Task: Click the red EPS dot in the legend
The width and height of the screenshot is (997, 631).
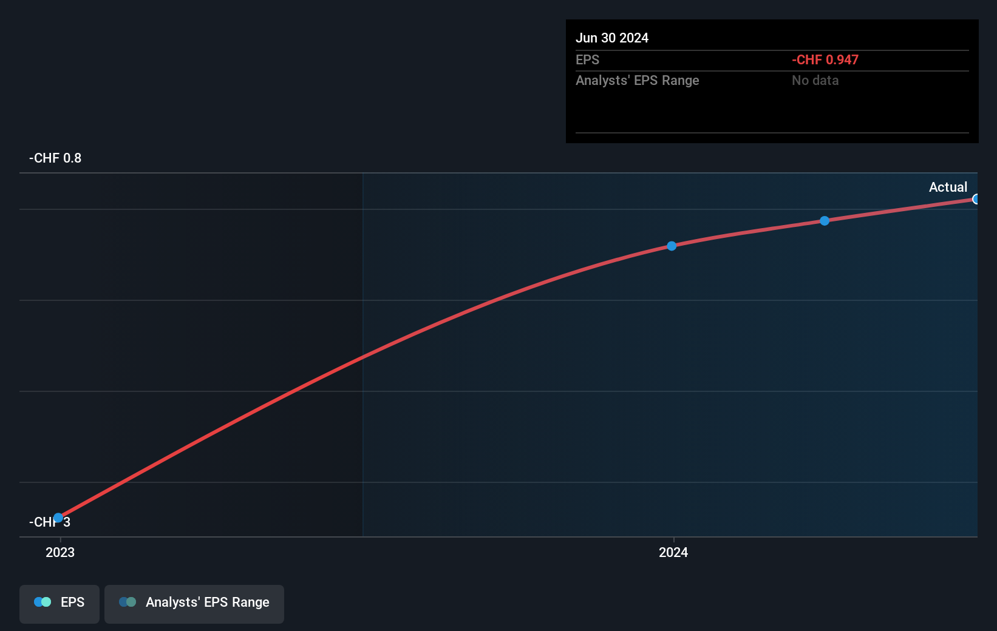Action: (38, 602)
